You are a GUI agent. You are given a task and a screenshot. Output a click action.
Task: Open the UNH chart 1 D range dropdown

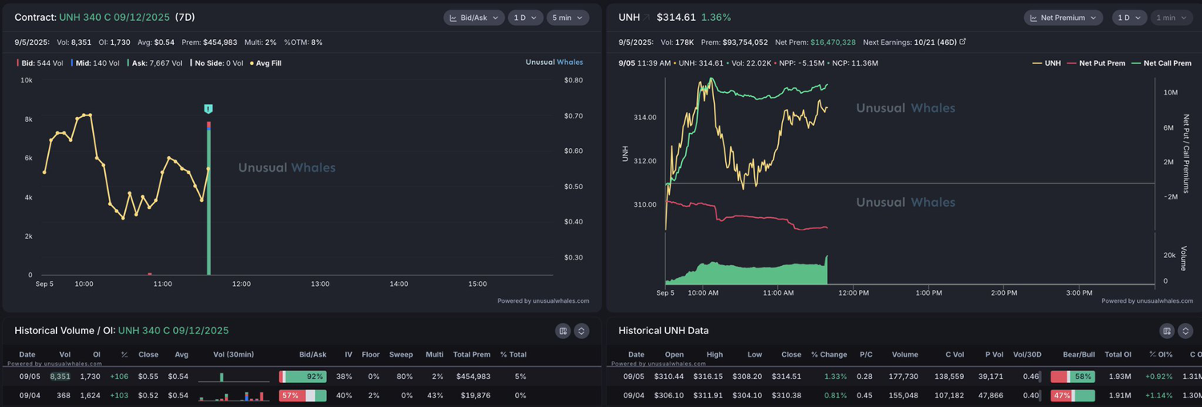tap(1129, 18)
